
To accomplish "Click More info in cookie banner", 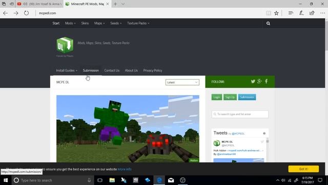I will (x=125, y=169).
